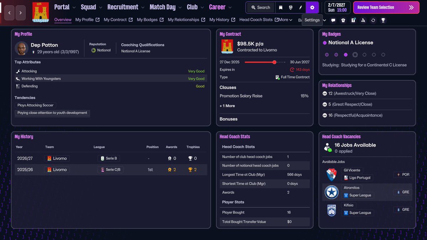
Task: Open My History panel title
Action: click(x=24, y=137)
